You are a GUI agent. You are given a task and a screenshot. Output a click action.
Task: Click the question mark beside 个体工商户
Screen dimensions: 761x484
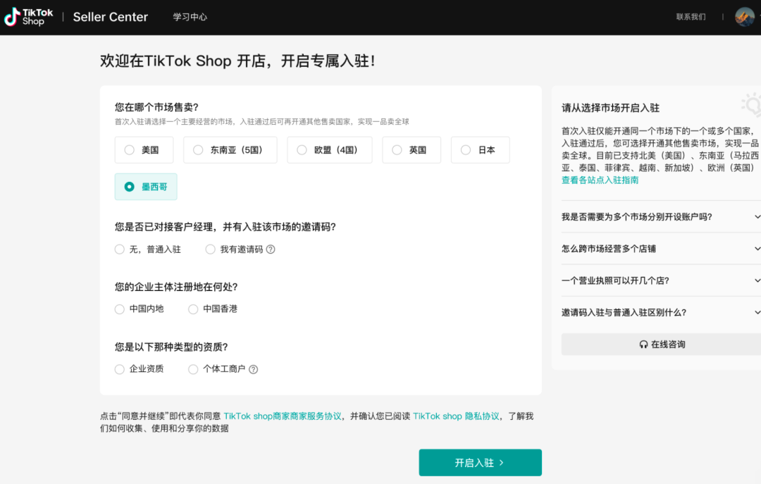tap(254, 368)
